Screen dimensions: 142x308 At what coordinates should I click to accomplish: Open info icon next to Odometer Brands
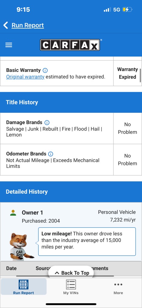[51, 154]
